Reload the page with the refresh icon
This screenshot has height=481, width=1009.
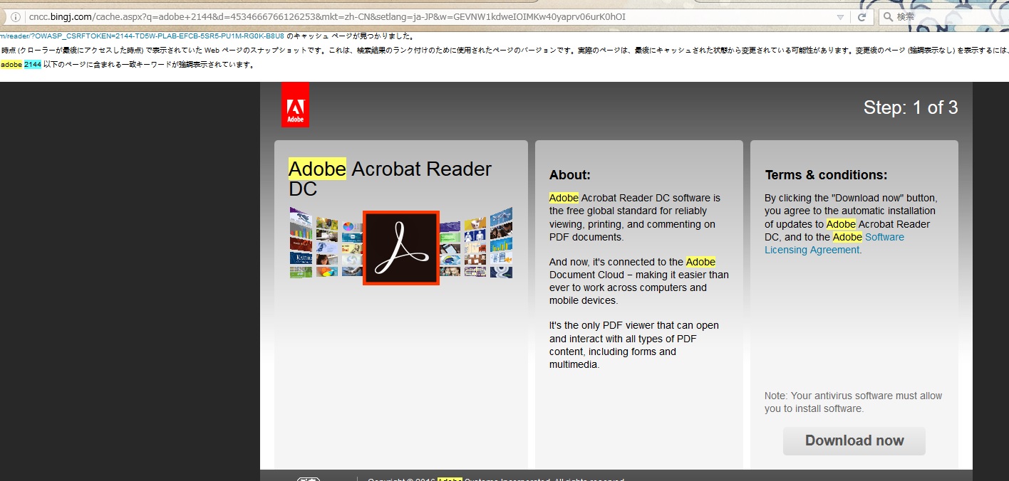point(862,17)
